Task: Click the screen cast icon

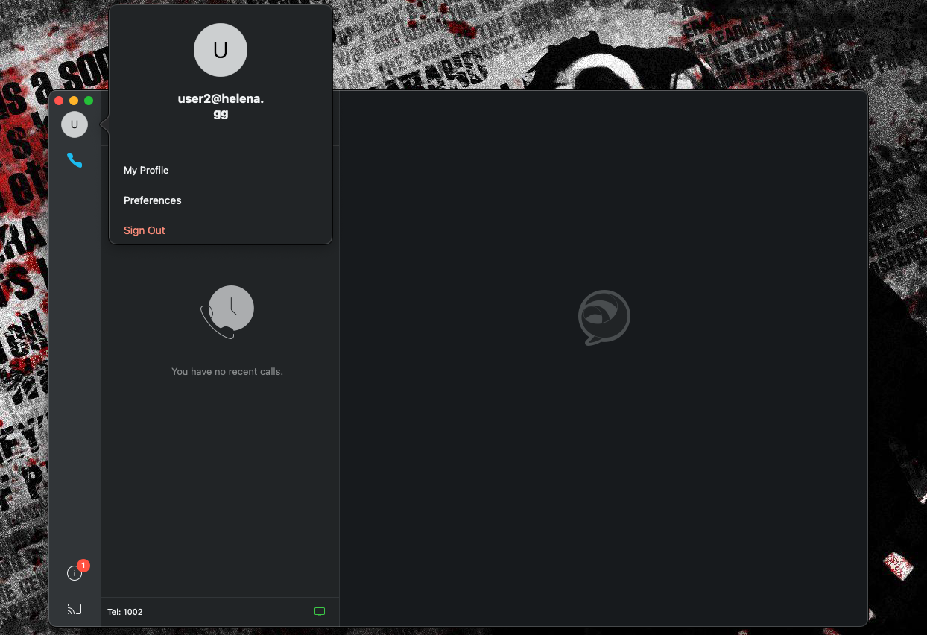Action: pyautogui.click(x=75, y=609)
